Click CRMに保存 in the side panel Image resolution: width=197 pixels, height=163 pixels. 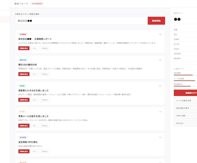coord(185,116)
